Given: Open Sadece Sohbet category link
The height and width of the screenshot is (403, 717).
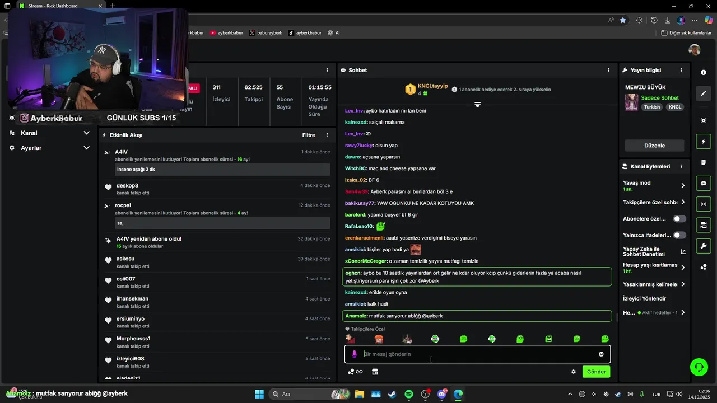Looking at the screenshot, I should tap(659, 98).
